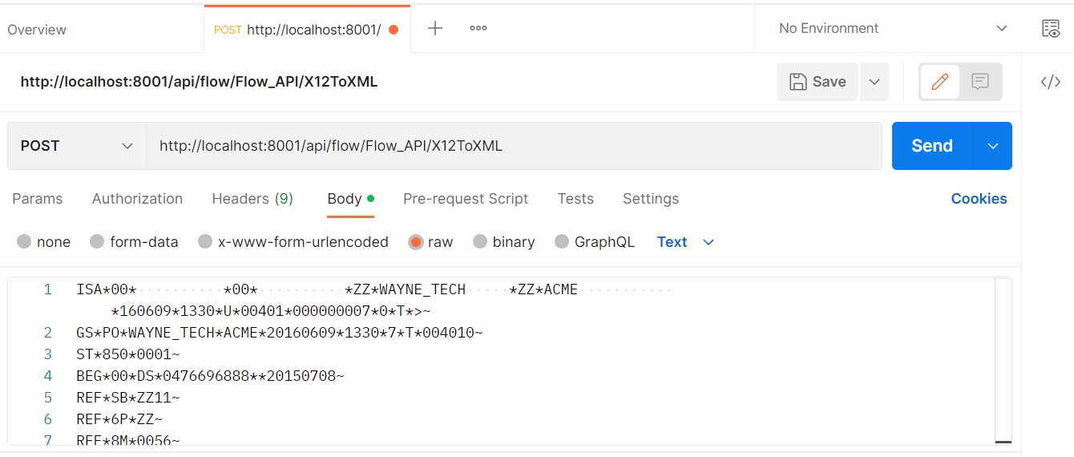Select the form-data body type
This screenshot has height=457, width=1074.
(97, 242)
